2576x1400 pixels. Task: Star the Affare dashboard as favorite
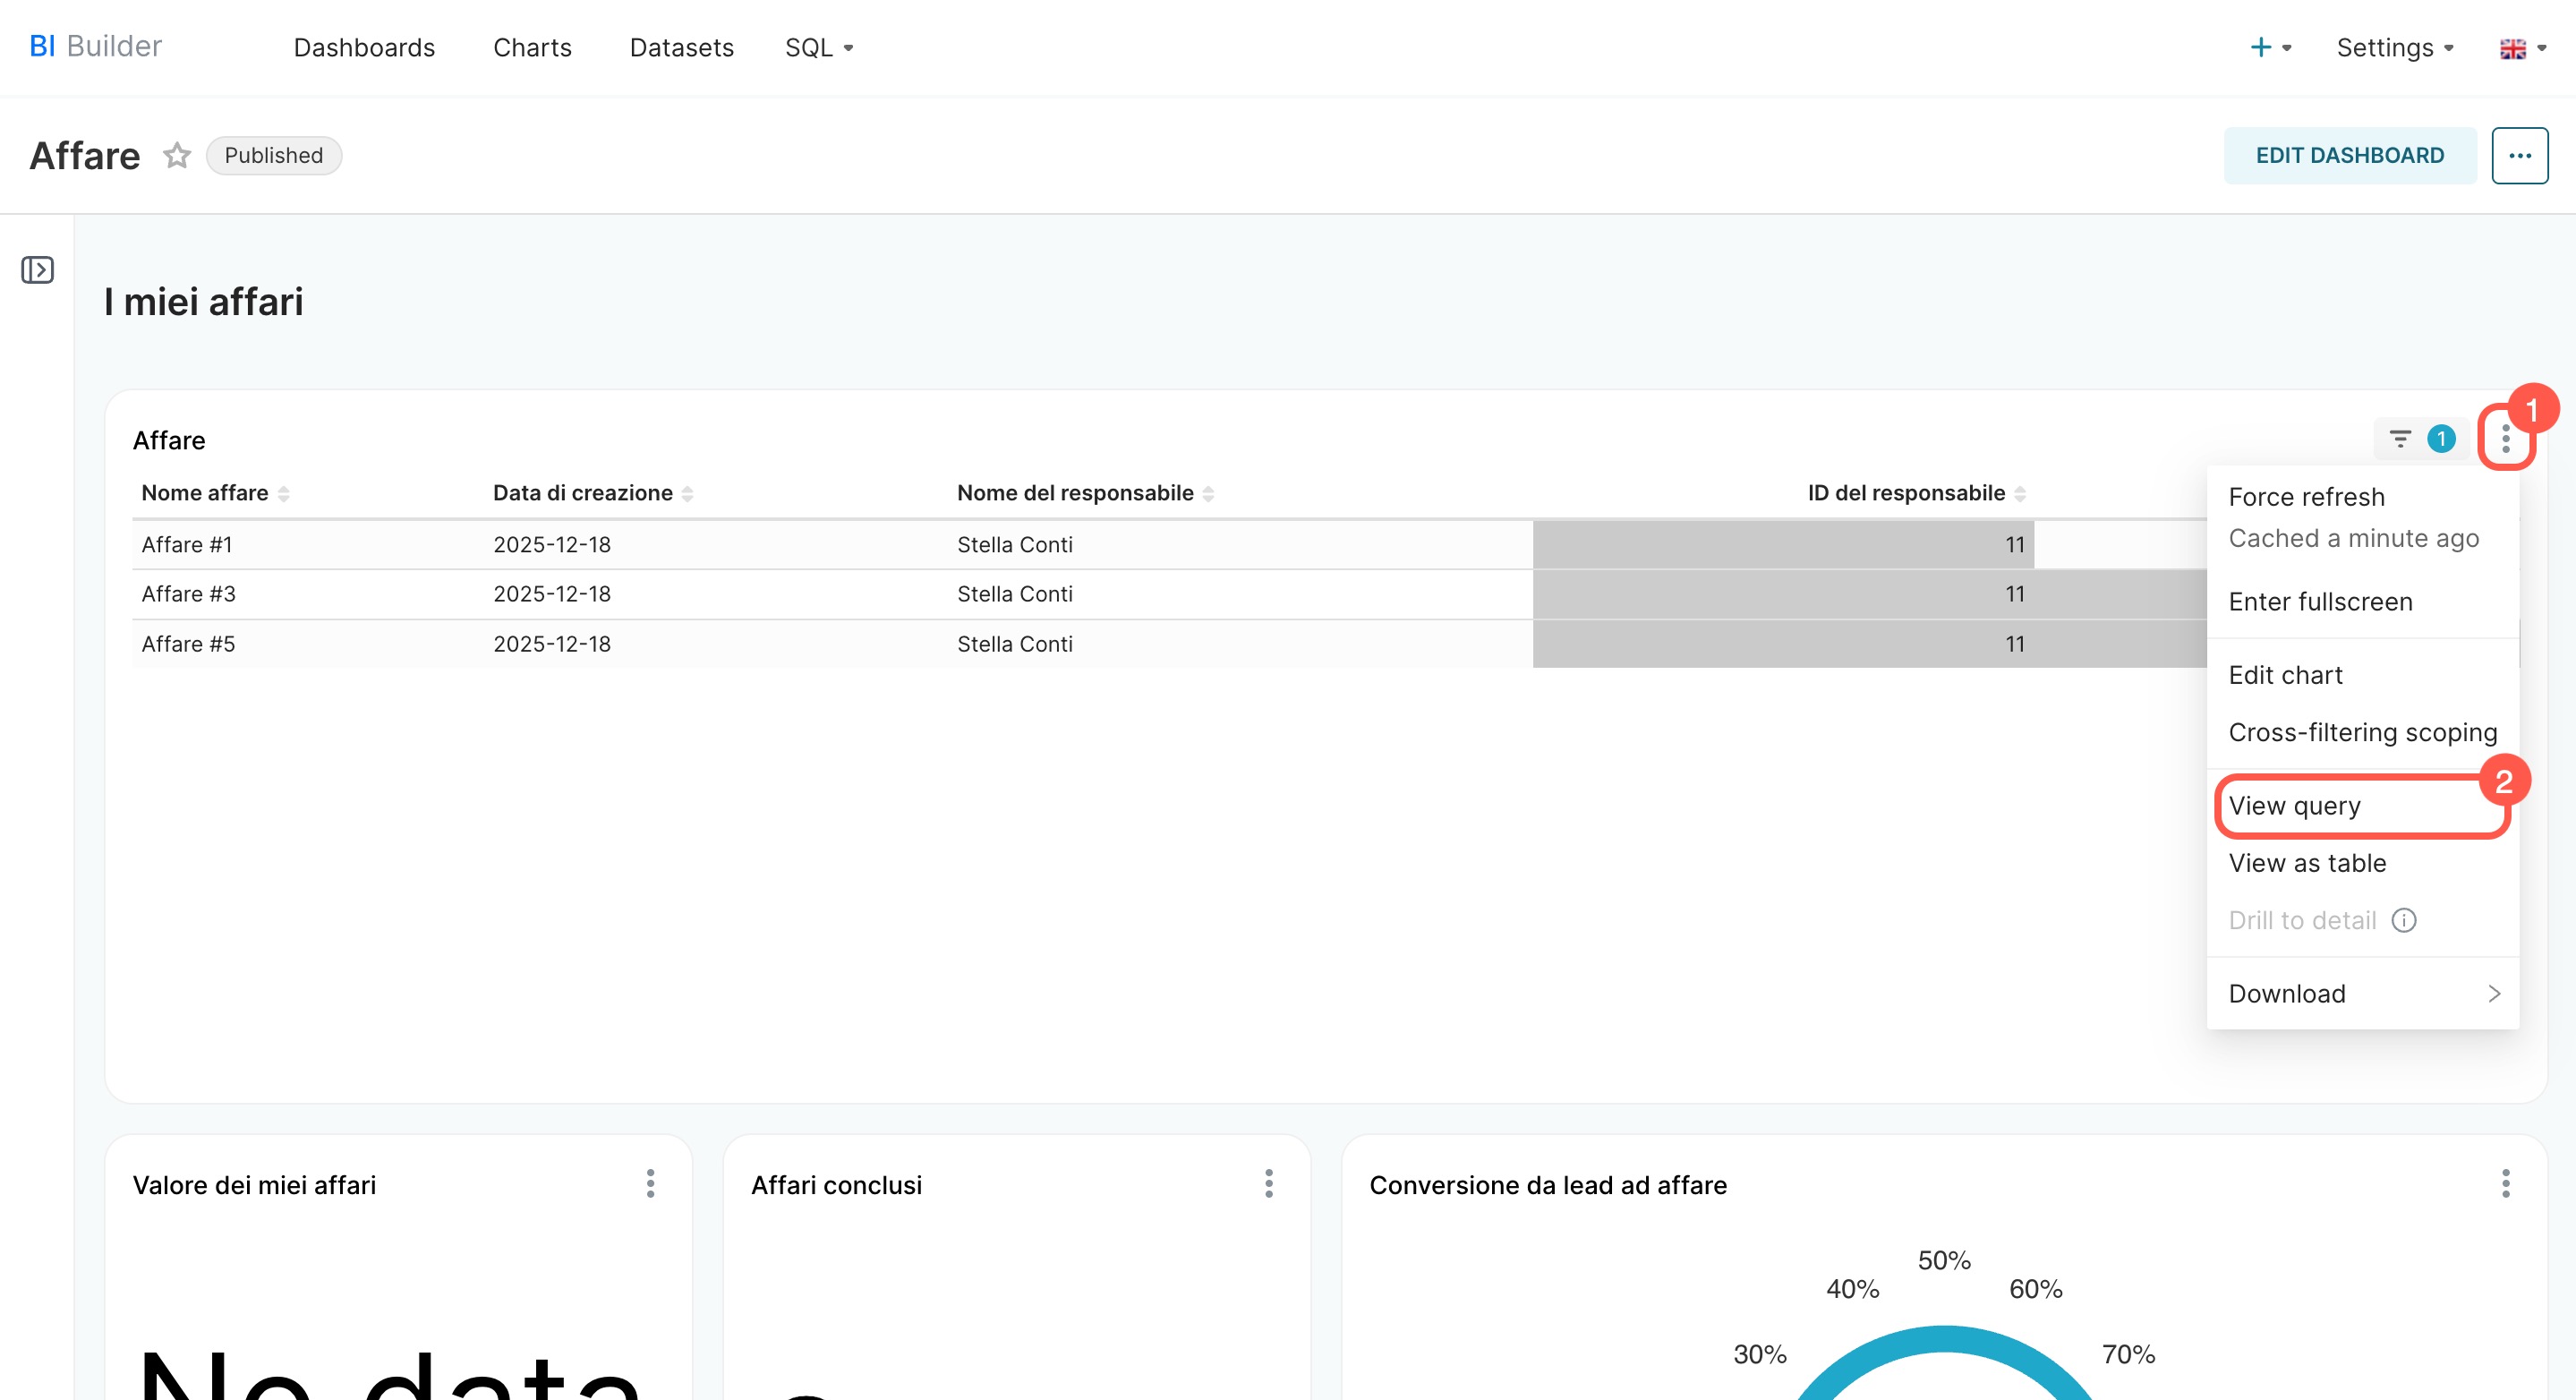(177, 155)
